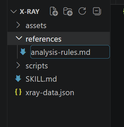
Task: Click the analysis-rules.md rename input field
Action: 70,52
